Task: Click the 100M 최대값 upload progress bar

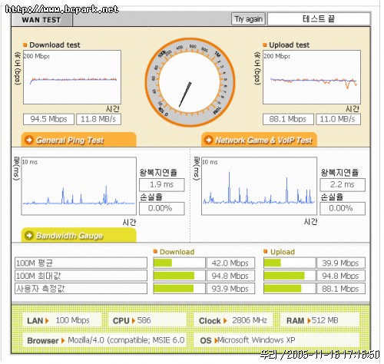Action: pos(290,276)
